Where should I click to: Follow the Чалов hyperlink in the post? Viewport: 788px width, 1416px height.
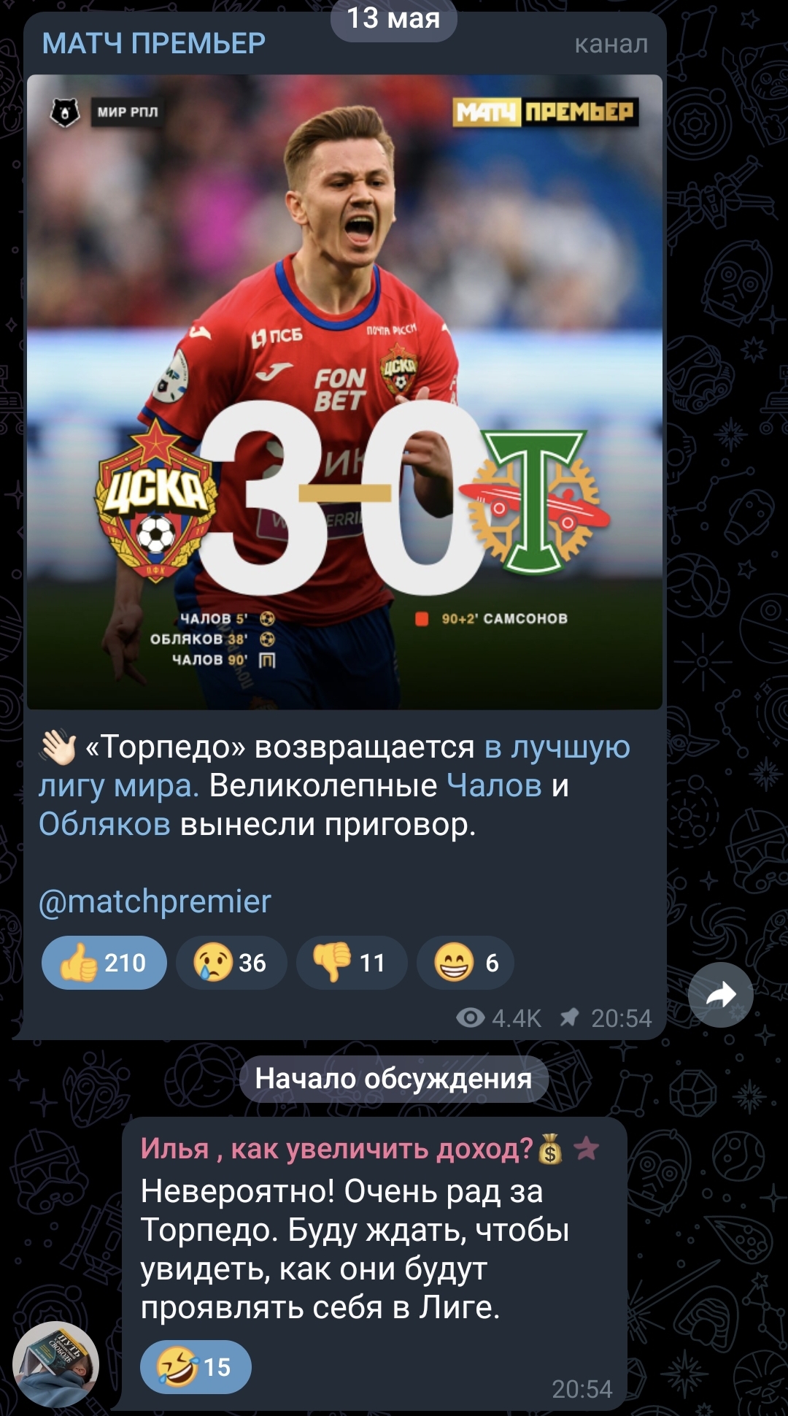[x=494, y=786]
